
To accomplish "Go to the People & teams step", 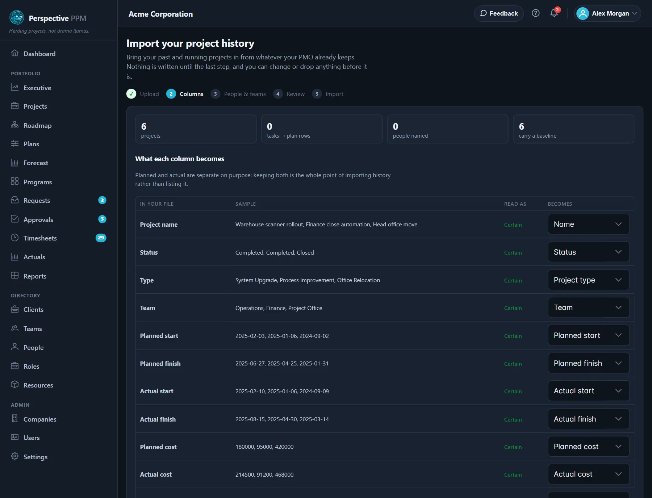I will click(238, 94).
